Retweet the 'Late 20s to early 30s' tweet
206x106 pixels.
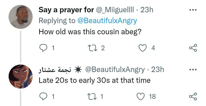click(92, 97)
